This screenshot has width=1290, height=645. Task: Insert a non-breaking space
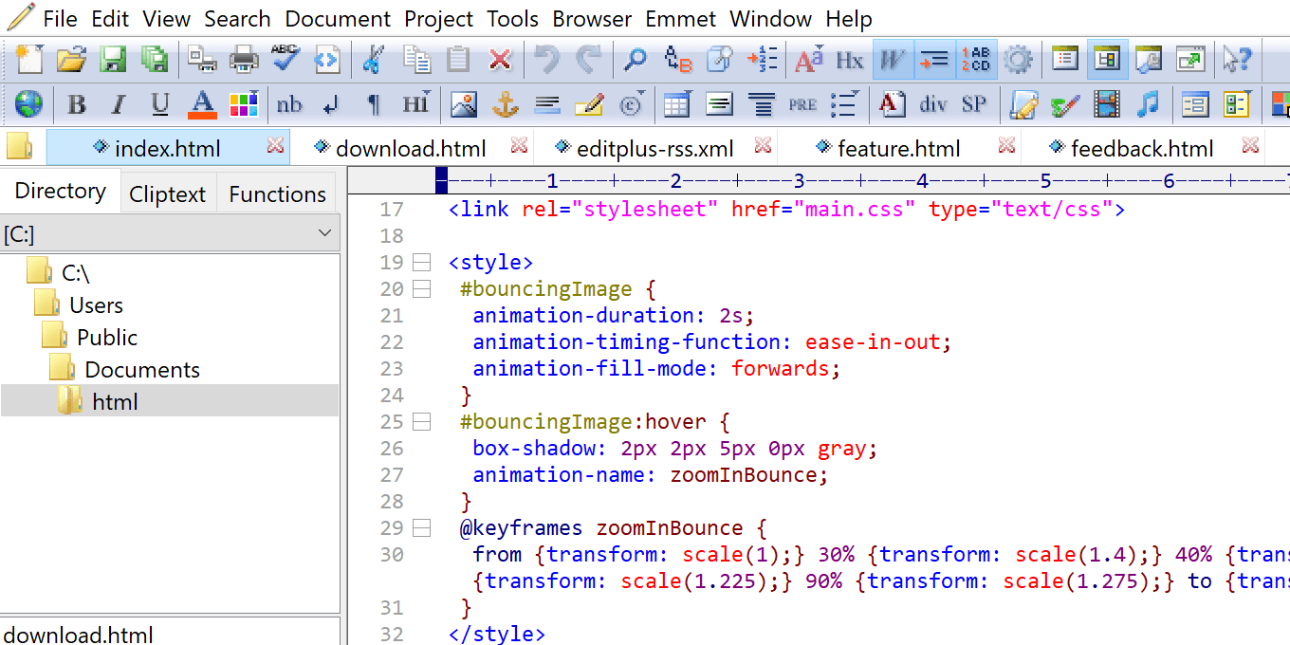(289, 104)
